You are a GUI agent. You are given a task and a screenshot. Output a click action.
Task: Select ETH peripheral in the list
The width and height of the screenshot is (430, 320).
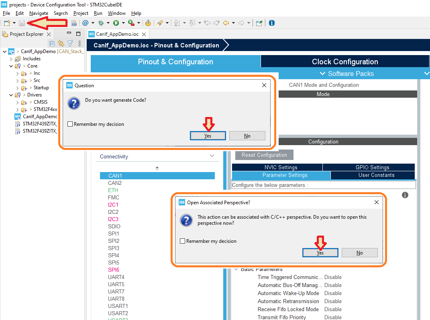pyautogui.click(x=113, y=190)
